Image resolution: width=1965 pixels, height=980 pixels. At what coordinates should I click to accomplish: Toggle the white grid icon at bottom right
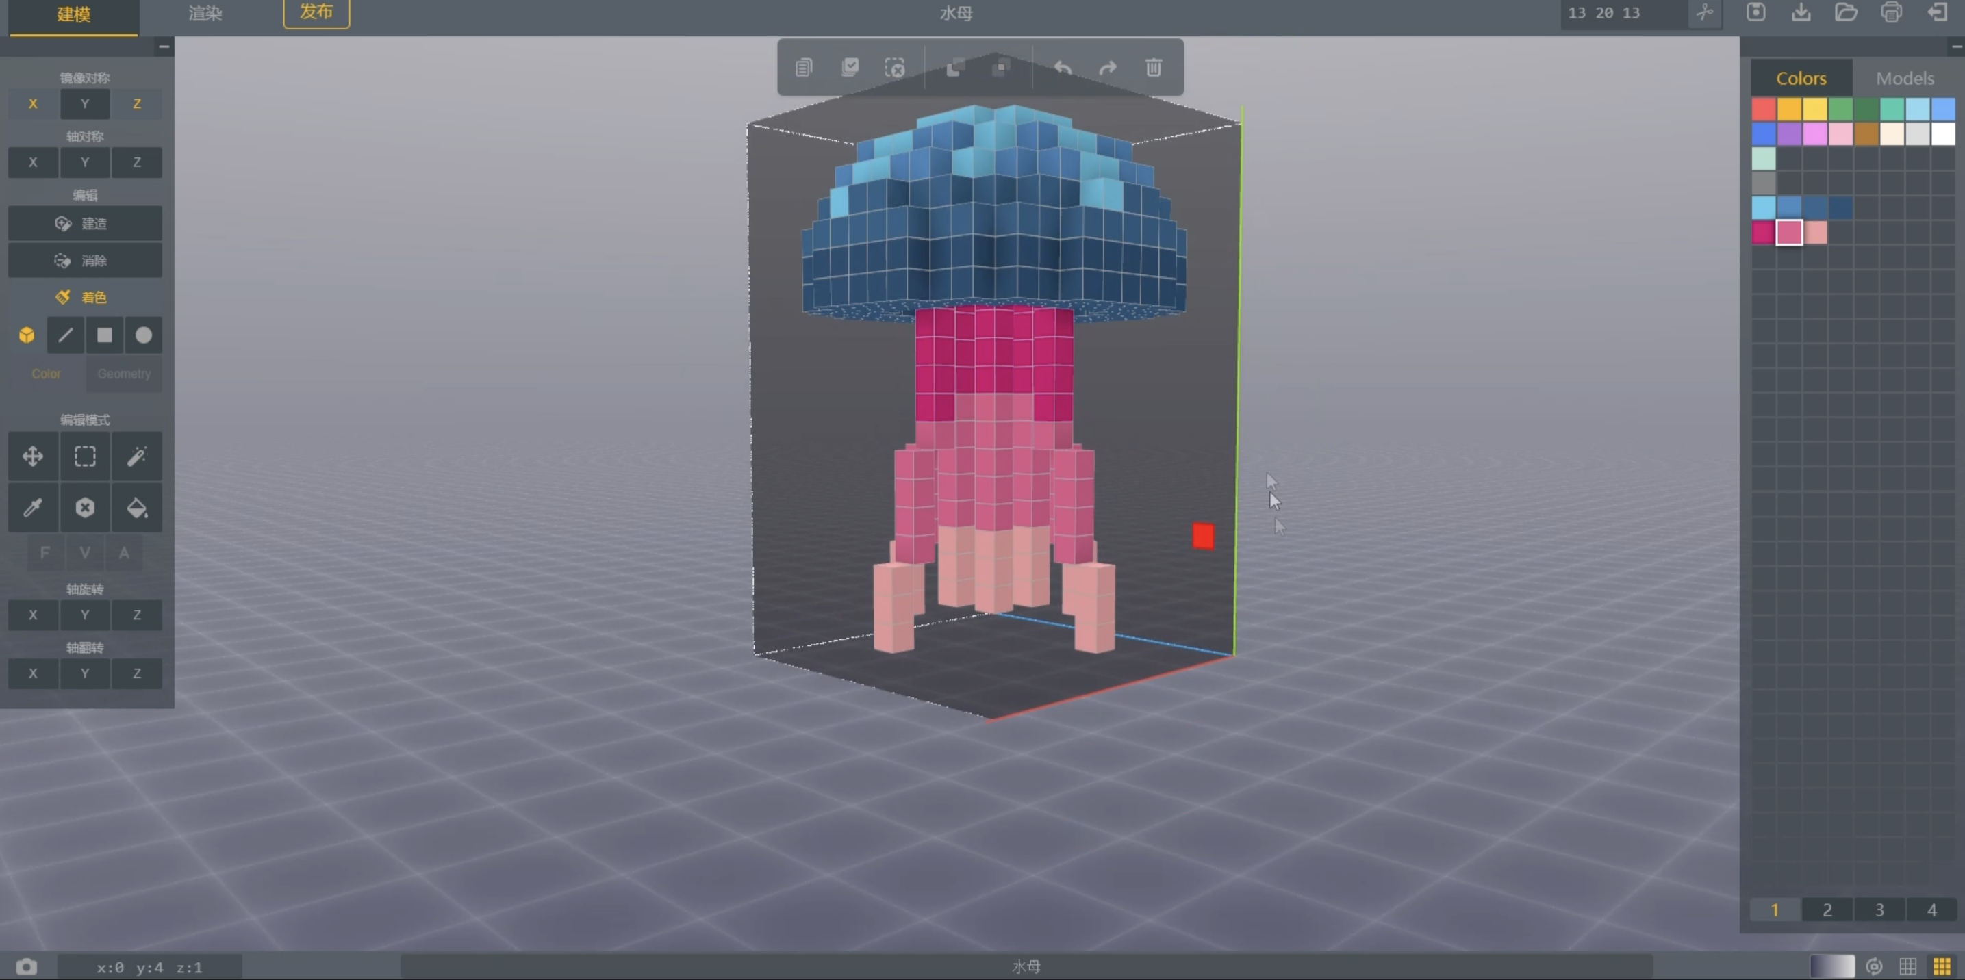click(1907, 967)
